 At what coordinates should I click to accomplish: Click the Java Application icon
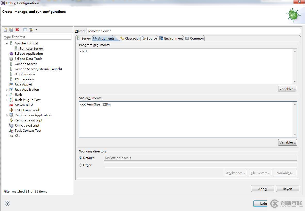tap(11, 89)
